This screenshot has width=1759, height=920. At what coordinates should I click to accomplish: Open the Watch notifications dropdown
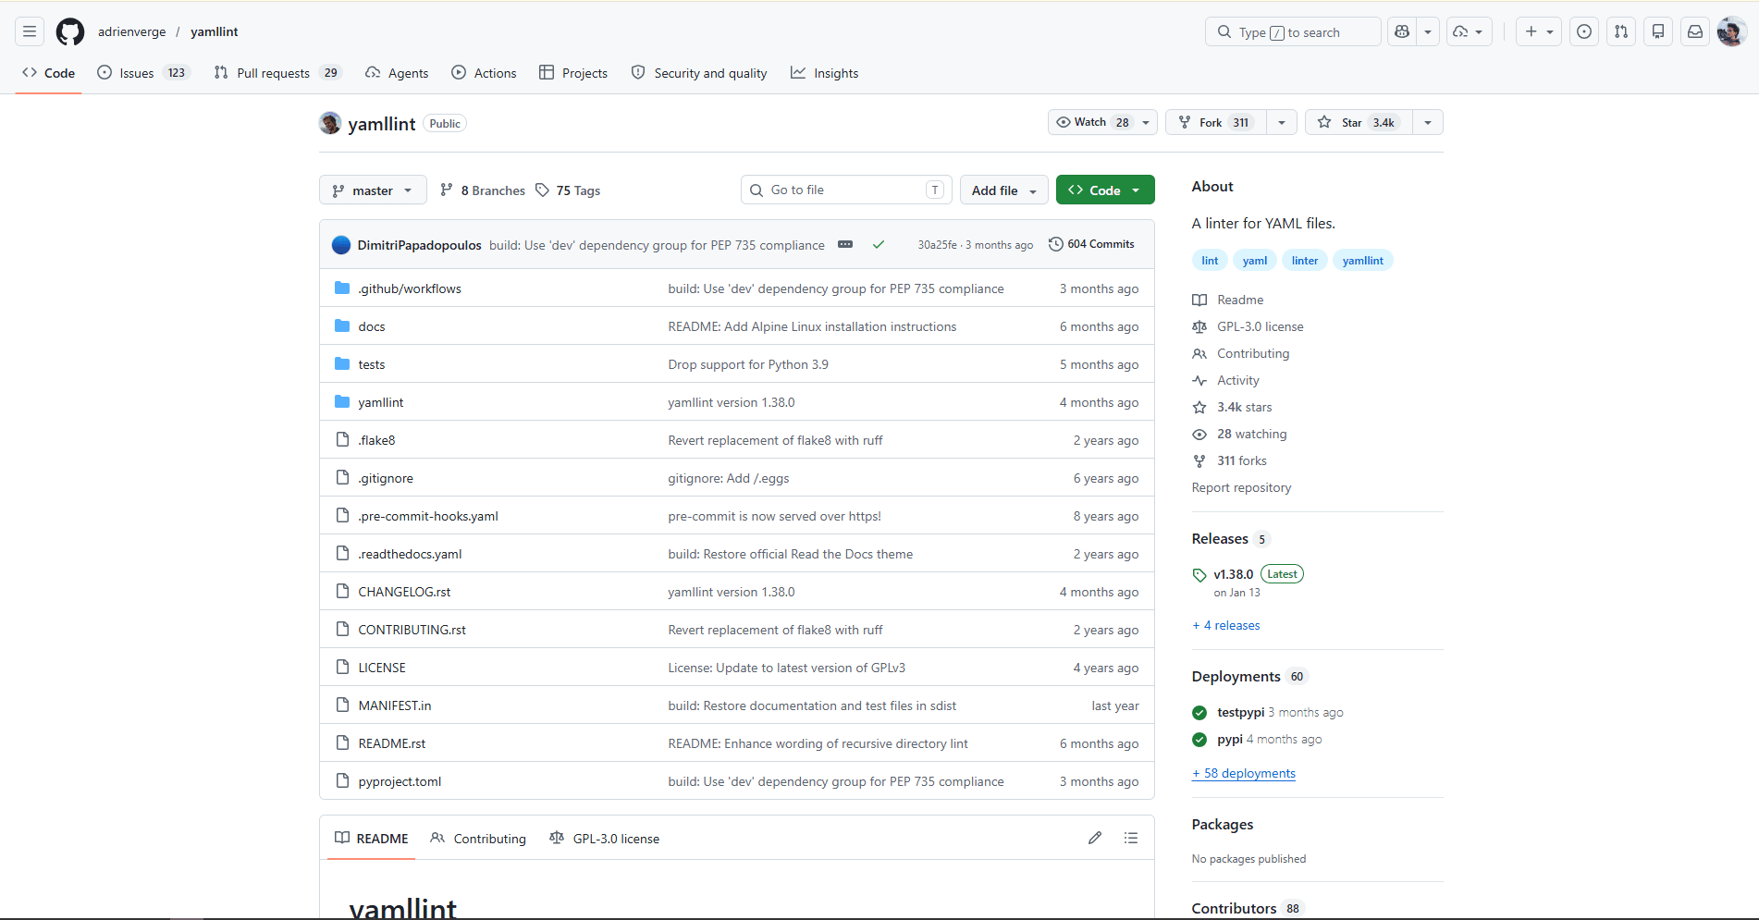(1102, 122)
